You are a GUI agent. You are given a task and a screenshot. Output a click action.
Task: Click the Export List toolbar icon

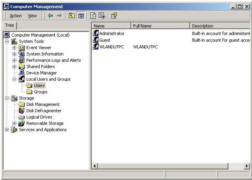coord(102,16)
